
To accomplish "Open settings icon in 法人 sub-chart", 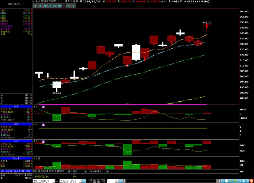I will [43, 142].
